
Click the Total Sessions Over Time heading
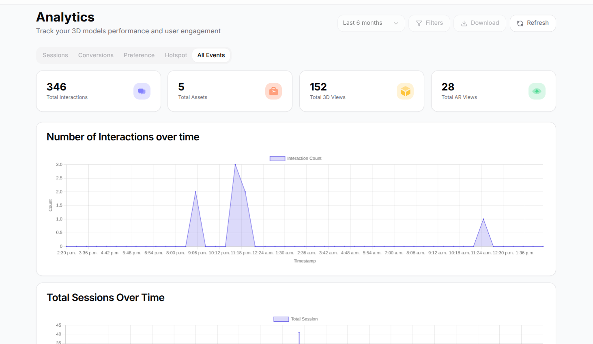tap(105, 298)
